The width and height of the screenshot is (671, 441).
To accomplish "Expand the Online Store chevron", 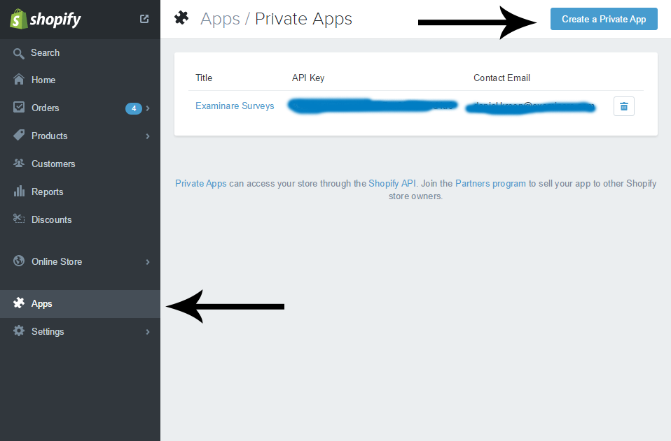I will tap(148, 261).
